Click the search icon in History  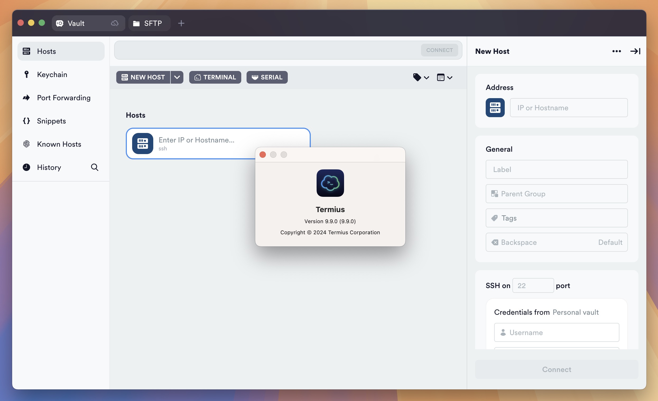click(x=94, y=166)
